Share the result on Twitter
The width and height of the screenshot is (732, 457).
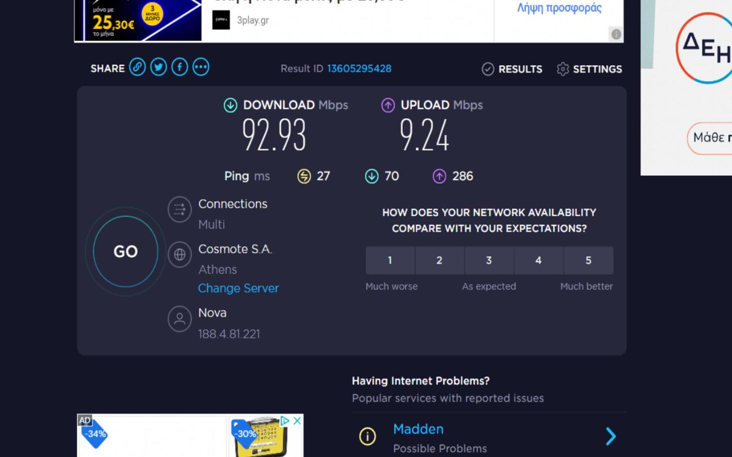tap(159, 67)
